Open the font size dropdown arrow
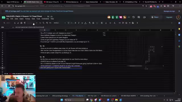 (72, 23)
